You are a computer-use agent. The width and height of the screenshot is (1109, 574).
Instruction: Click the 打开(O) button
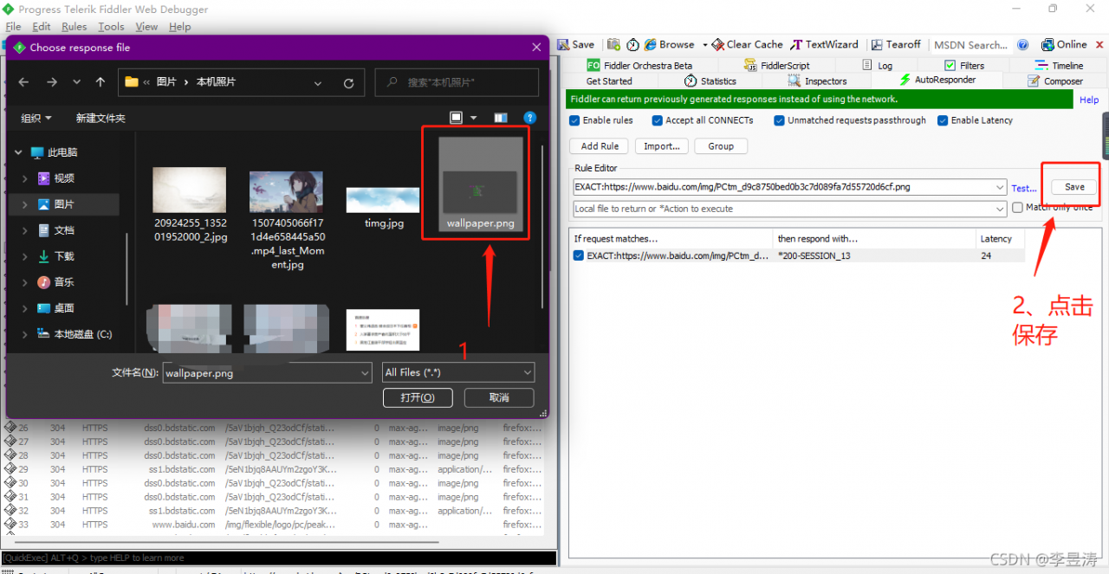pos(418,397)
